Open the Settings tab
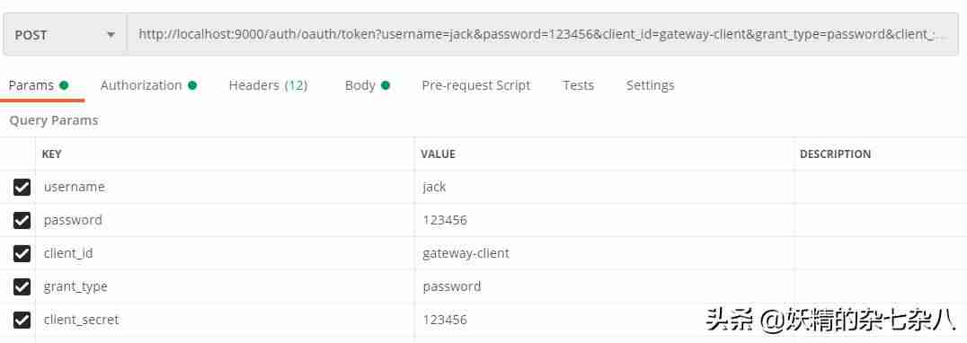967x343 pixels. 650,85
